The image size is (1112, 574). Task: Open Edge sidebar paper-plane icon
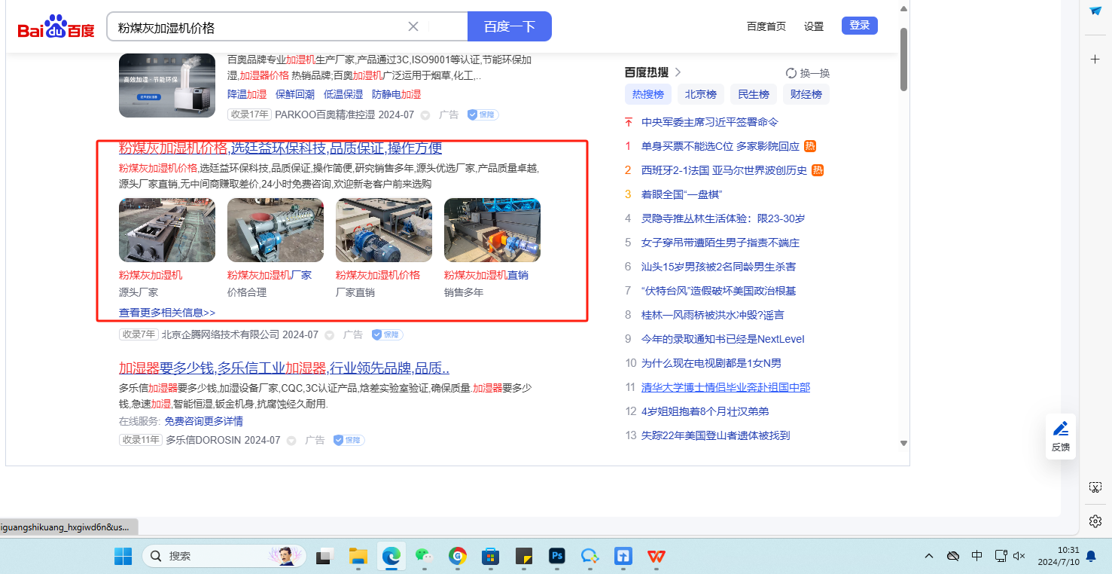tap(1095, 11)
